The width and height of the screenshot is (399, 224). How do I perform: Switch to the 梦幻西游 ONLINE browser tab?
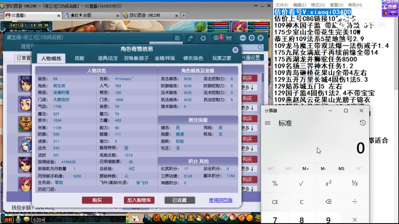coord(151,15)
